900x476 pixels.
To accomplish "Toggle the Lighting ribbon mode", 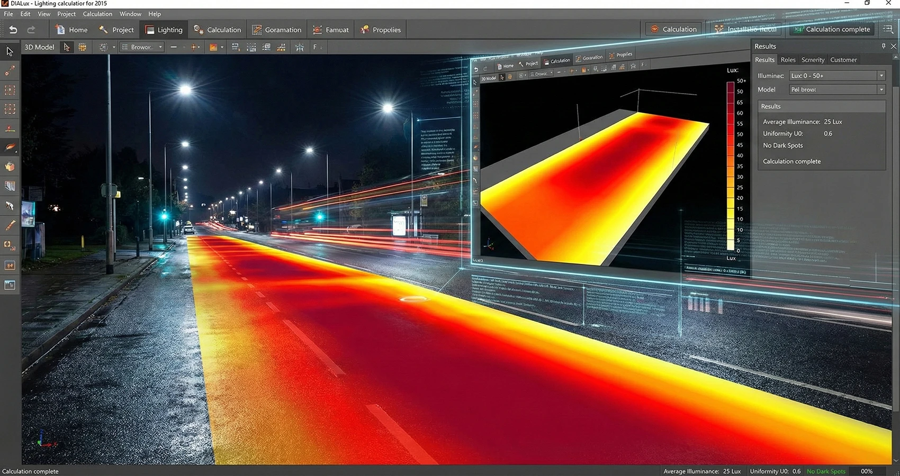I will tap(164, 30).
